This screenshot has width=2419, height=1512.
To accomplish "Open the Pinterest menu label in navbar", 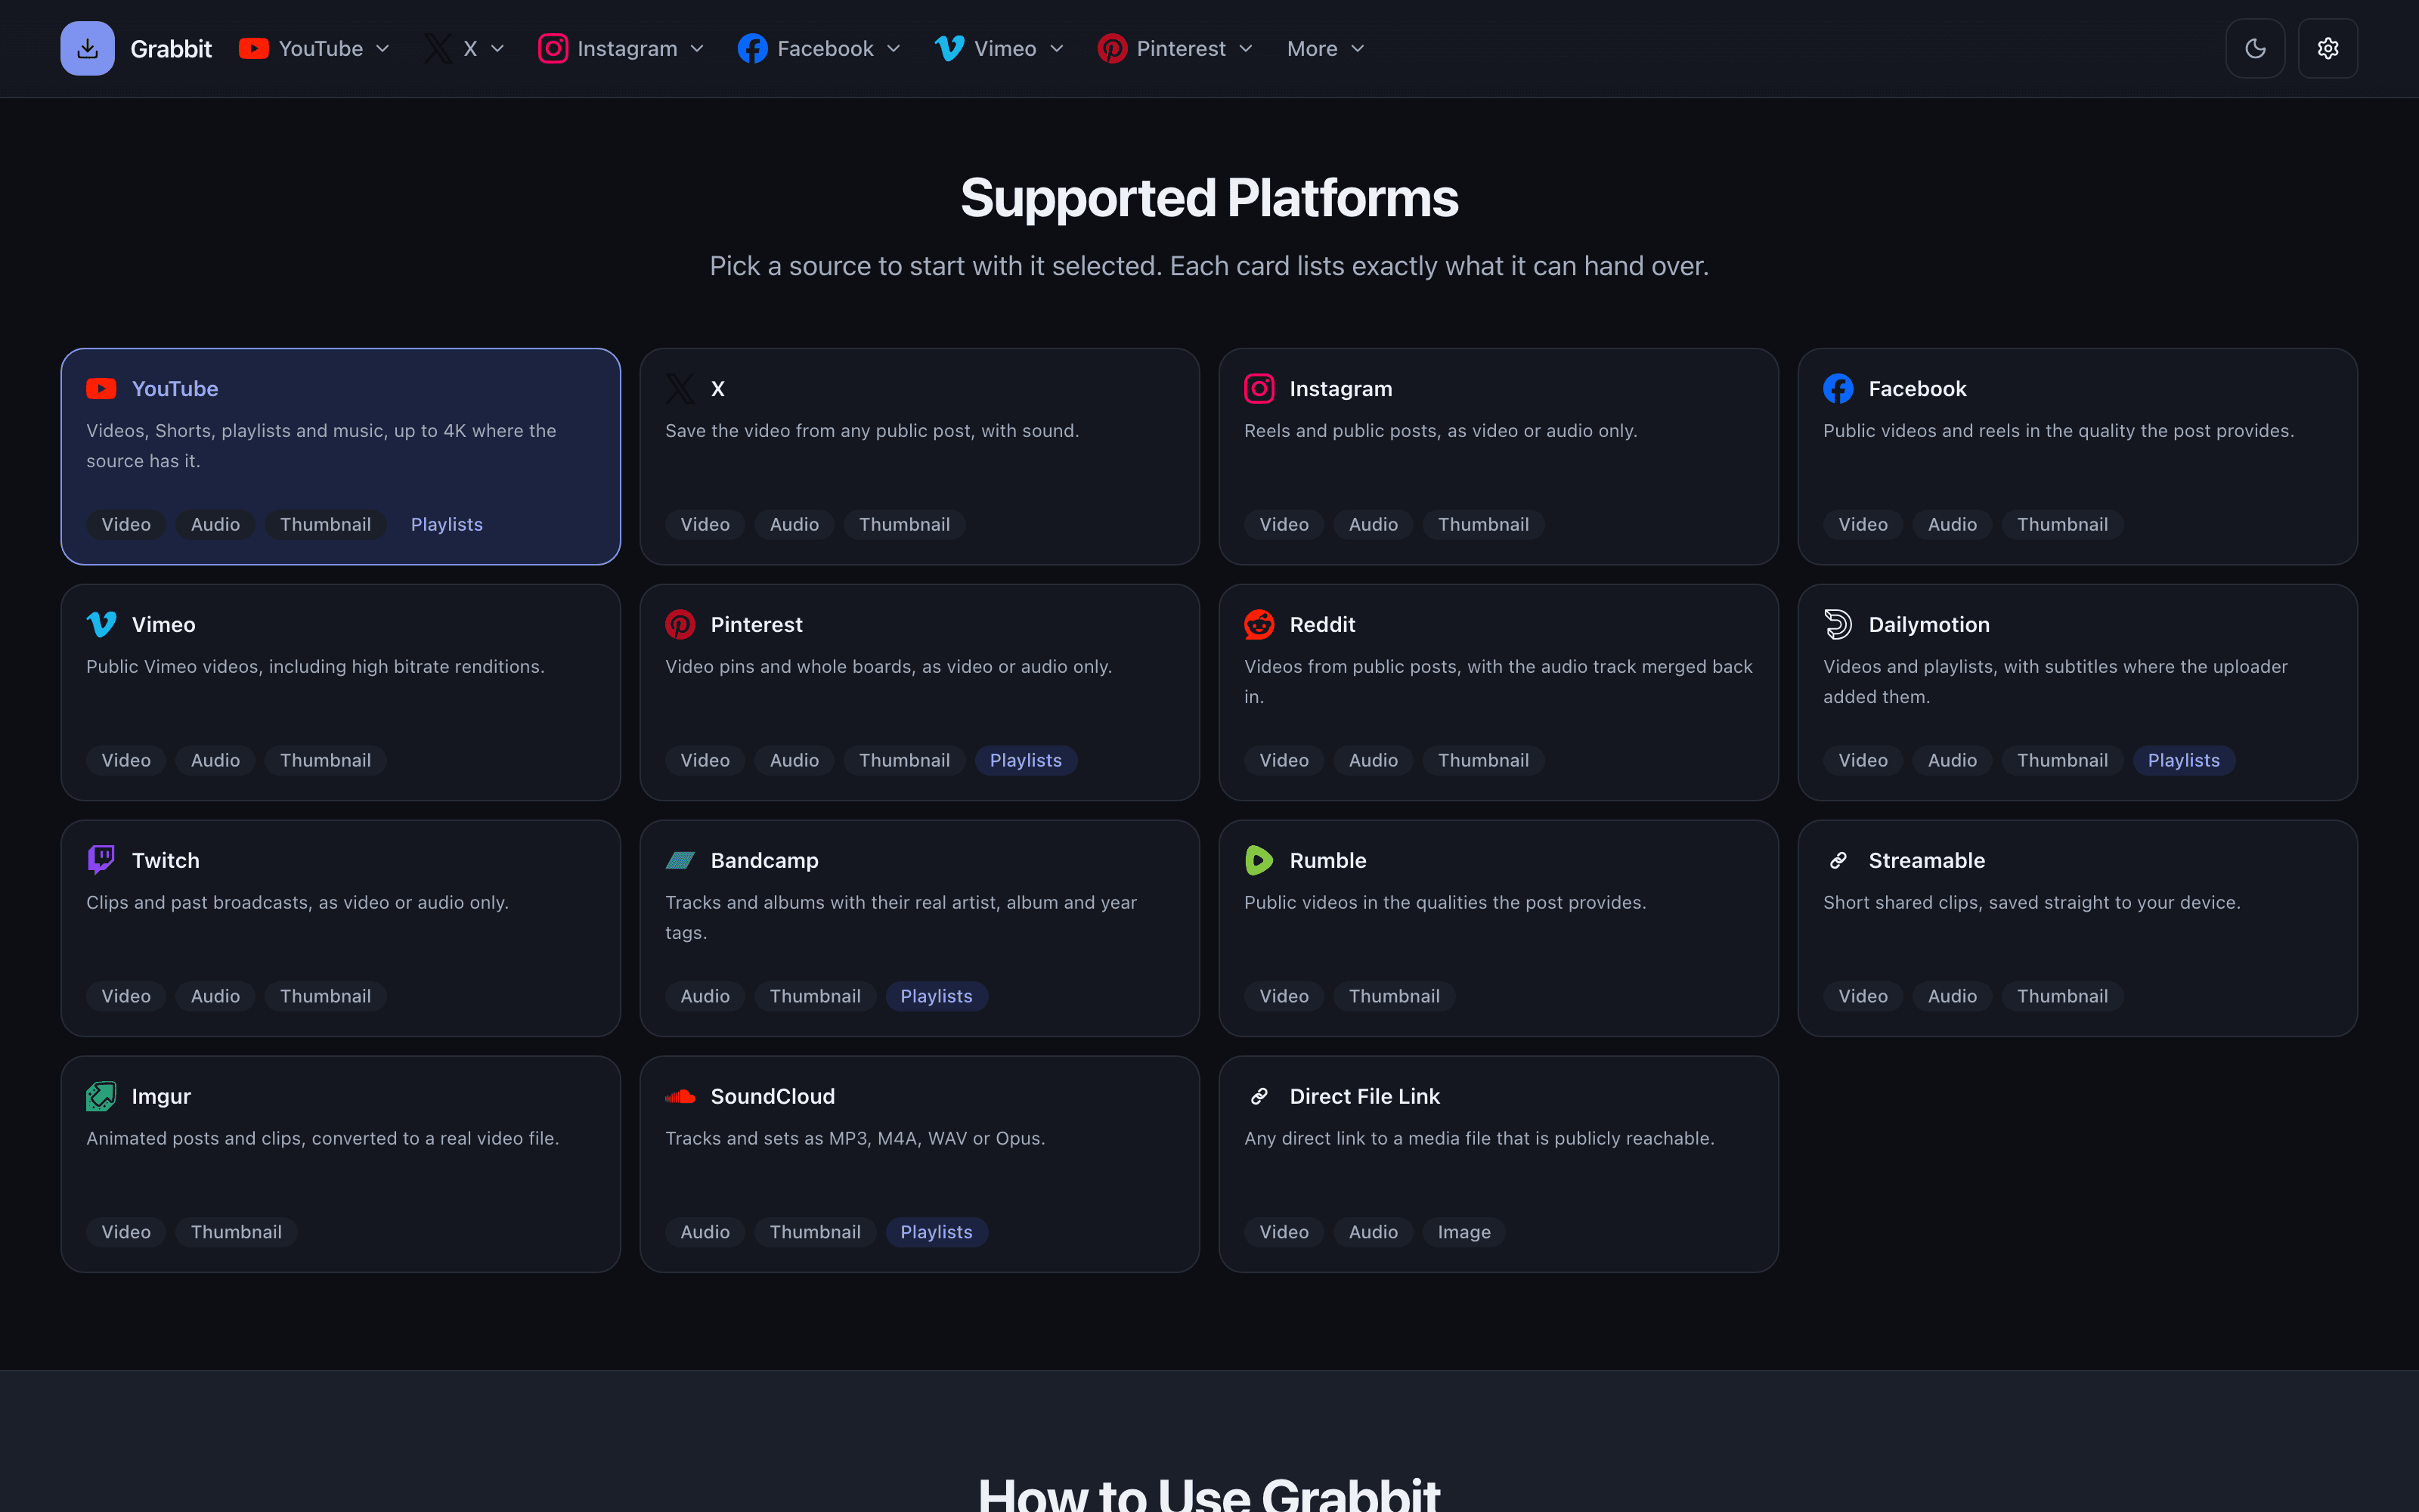I will 1181,48.
